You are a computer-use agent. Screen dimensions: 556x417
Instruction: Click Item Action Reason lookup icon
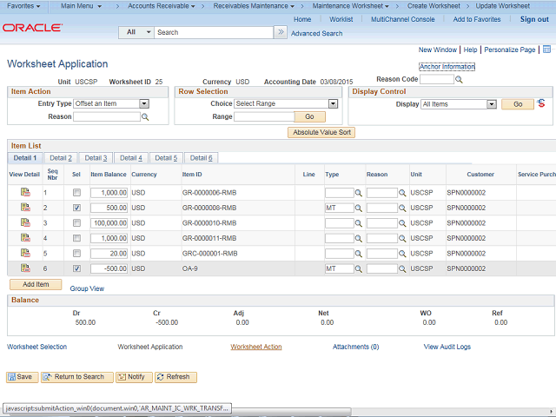(145, 116)
